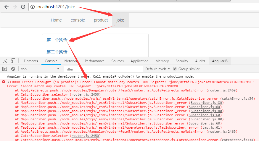Viewport: 259px width, 141px height.
Task: Click the browser forward arrow
Action: click(x=15, y=7)
